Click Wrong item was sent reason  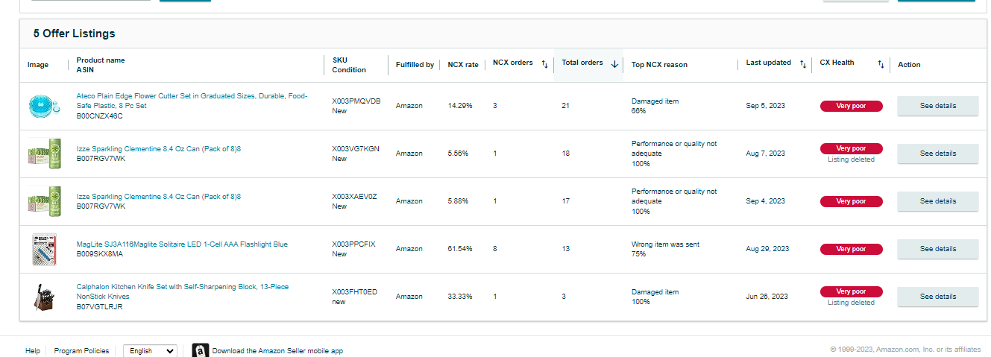click(665, 244)
